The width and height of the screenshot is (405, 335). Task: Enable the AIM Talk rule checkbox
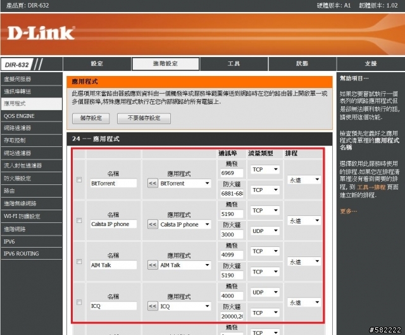(79, 262)
